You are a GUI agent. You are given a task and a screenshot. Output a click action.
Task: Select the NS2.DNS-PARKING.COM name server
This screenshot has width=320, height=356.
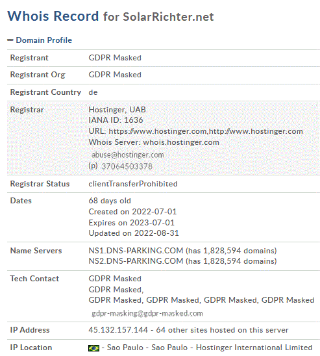(136, 261)
